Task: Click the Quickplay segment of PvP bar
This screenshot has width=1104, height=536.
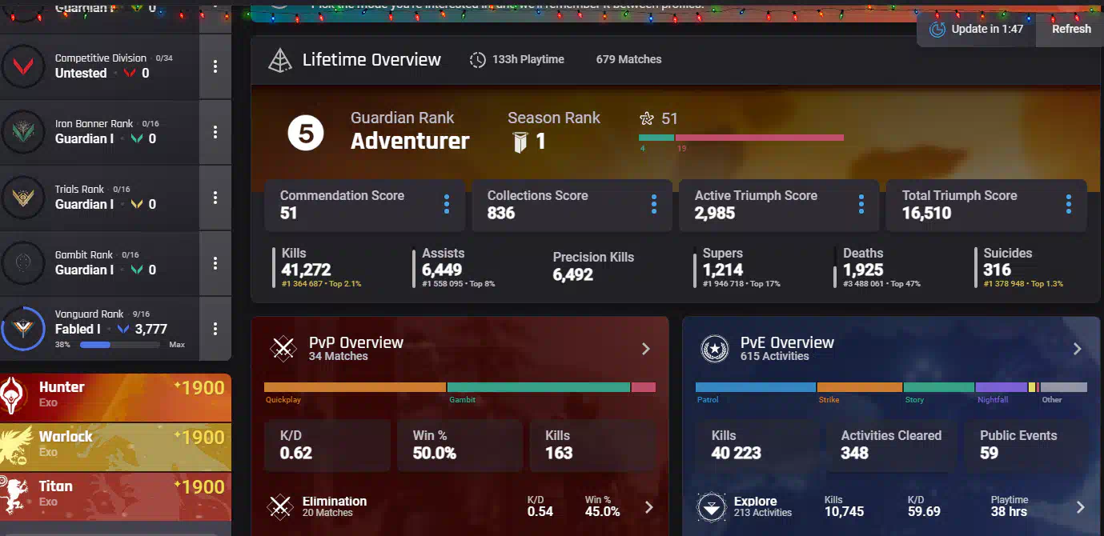Action: (x=355, y=387)
